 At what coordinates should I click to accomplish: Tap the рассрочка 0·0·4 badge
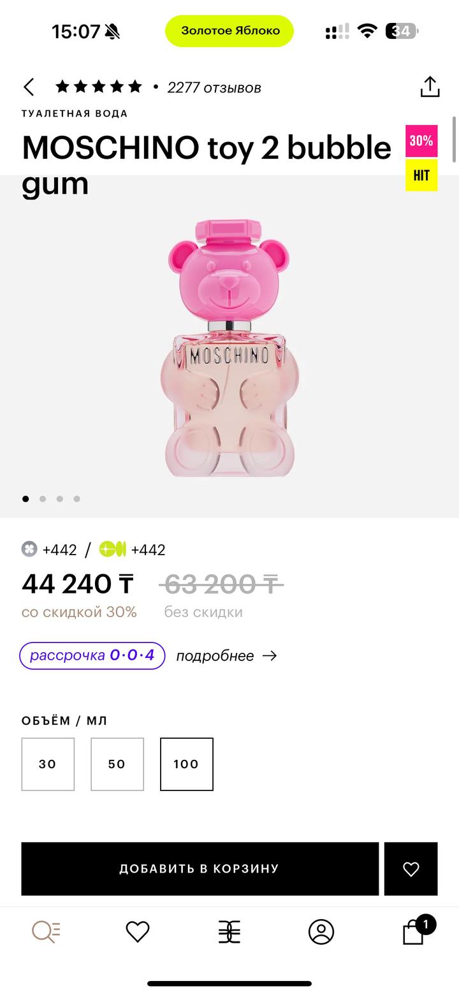click(x=92, y=656)
